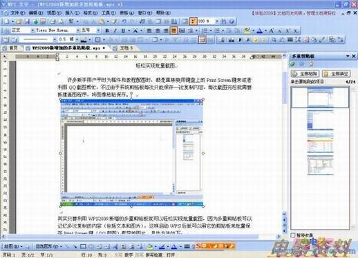The image size is (358, 258).
Task: Expand the 100 % zoom dropdown
Action: pyautogui.click(x=216, y=21)
